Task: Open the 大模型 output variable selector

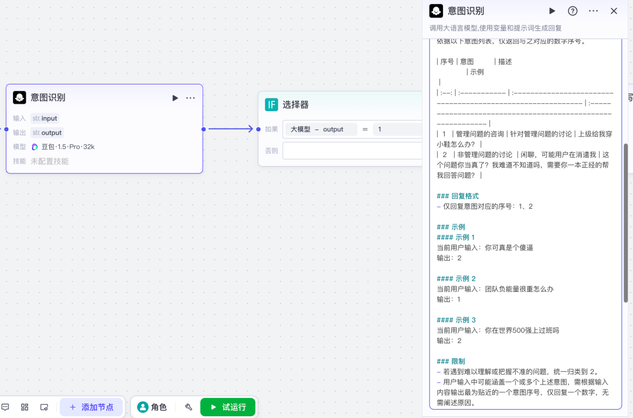Action: tap(321, 129)
